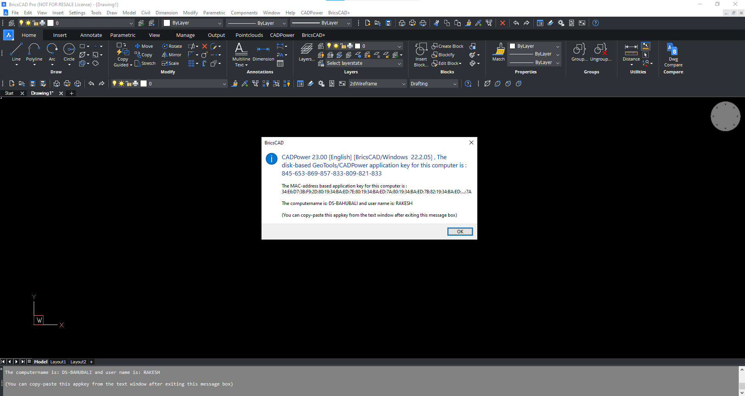Click the red Delete icon in Modify panel

[204, 46]
